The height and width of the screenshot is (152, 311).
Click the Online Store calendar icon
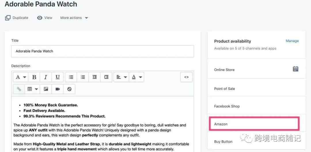coord(295,69)
